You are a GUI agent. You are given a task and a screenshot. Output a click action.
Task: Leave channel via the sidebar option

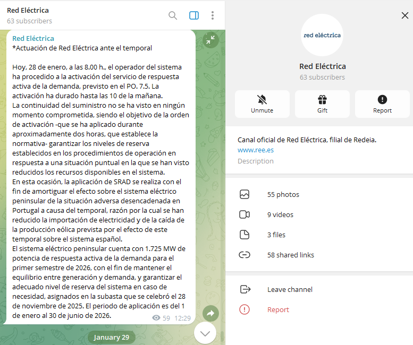coord(289,290)
